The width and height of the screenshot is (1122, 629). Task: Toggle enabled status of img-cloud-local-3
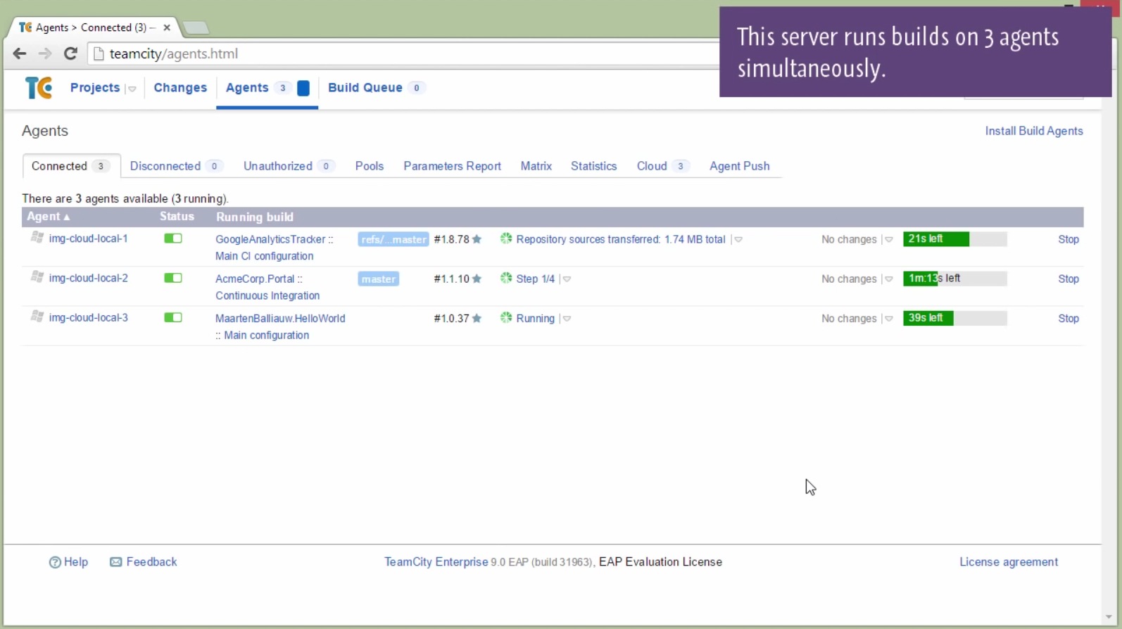173,317
